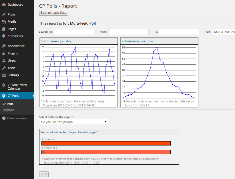The image size is (235, 179).
Task: Click the '1 times: No' label
Action: click(x=49, y=139)
